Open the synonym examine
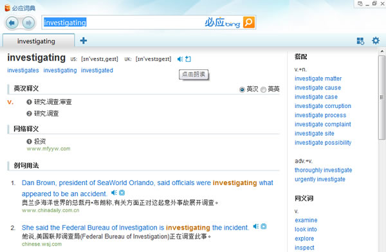Screen dimensions: 386x252 point(306,220)
